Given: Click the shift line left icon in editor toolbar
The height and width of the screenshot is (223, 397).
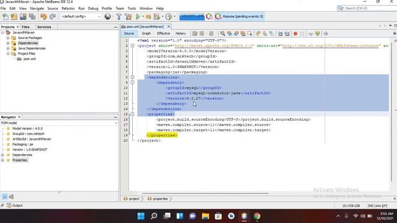Looking at the screenshot, I should [280, 33].
